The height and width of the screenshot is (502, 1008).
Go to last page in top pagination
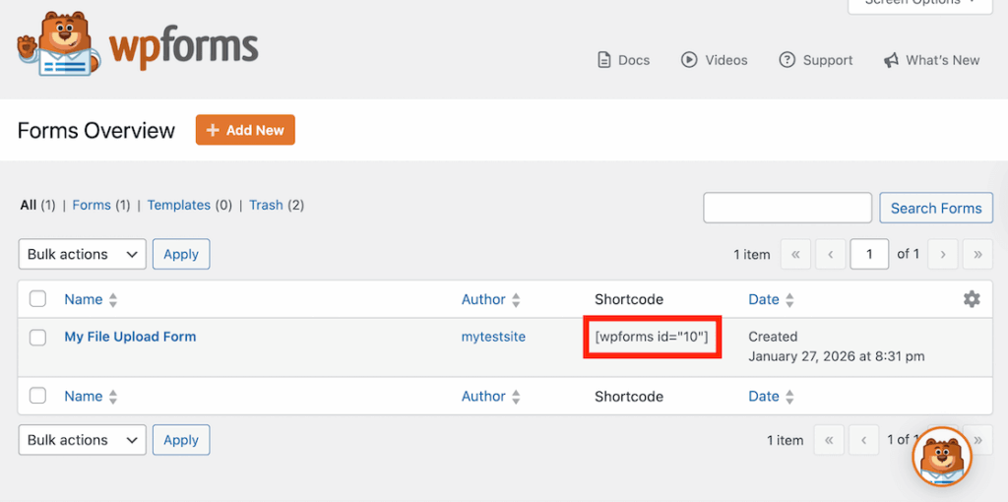pyautogui.click(x=977, y=254)
